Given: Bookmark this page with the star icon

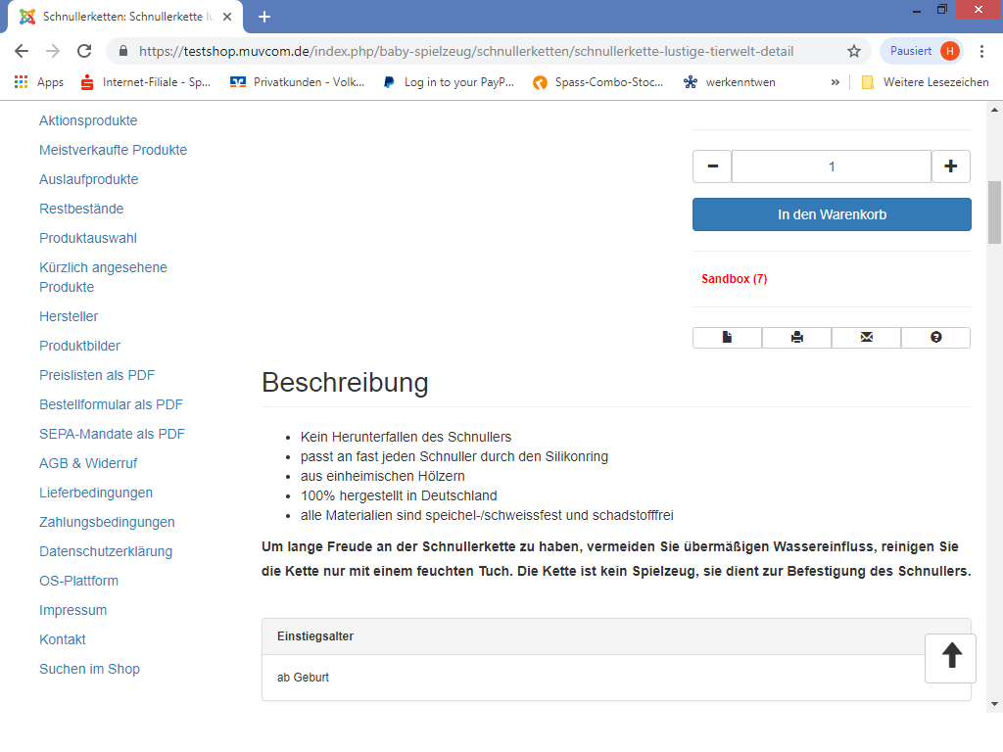Looking at the screenshot, I should tap(854, 51).
